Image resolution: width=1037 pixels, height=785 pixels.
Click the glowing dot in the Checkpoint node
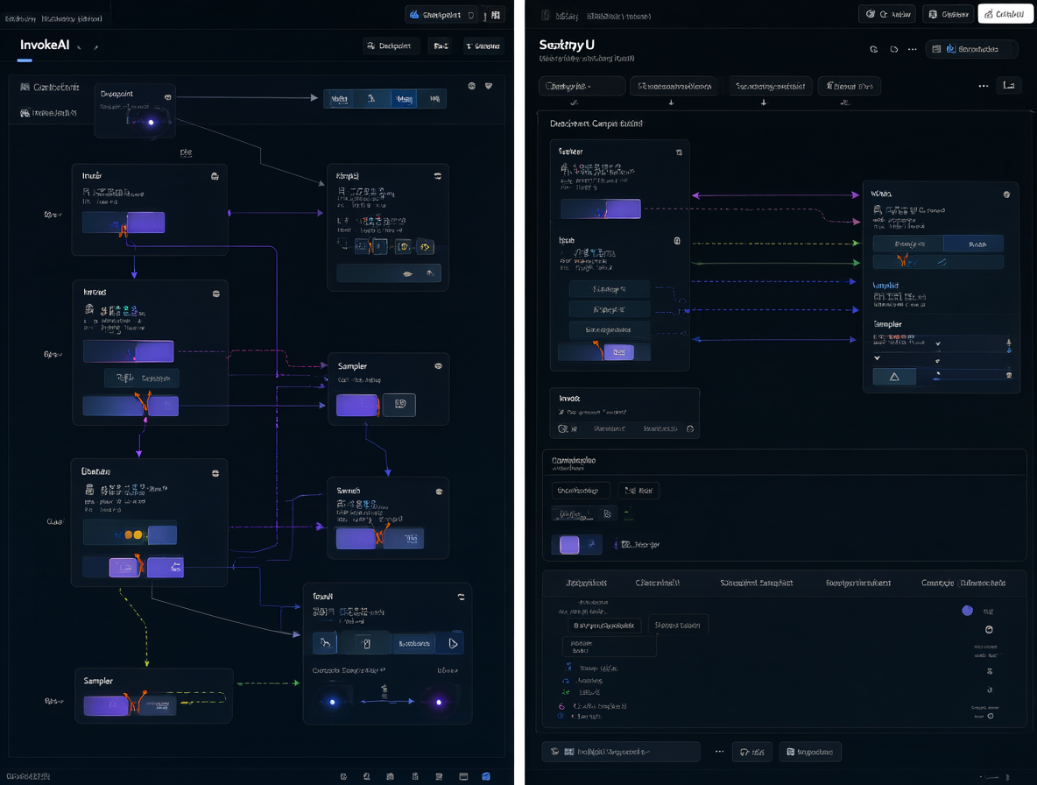click(x=151, y=122)
